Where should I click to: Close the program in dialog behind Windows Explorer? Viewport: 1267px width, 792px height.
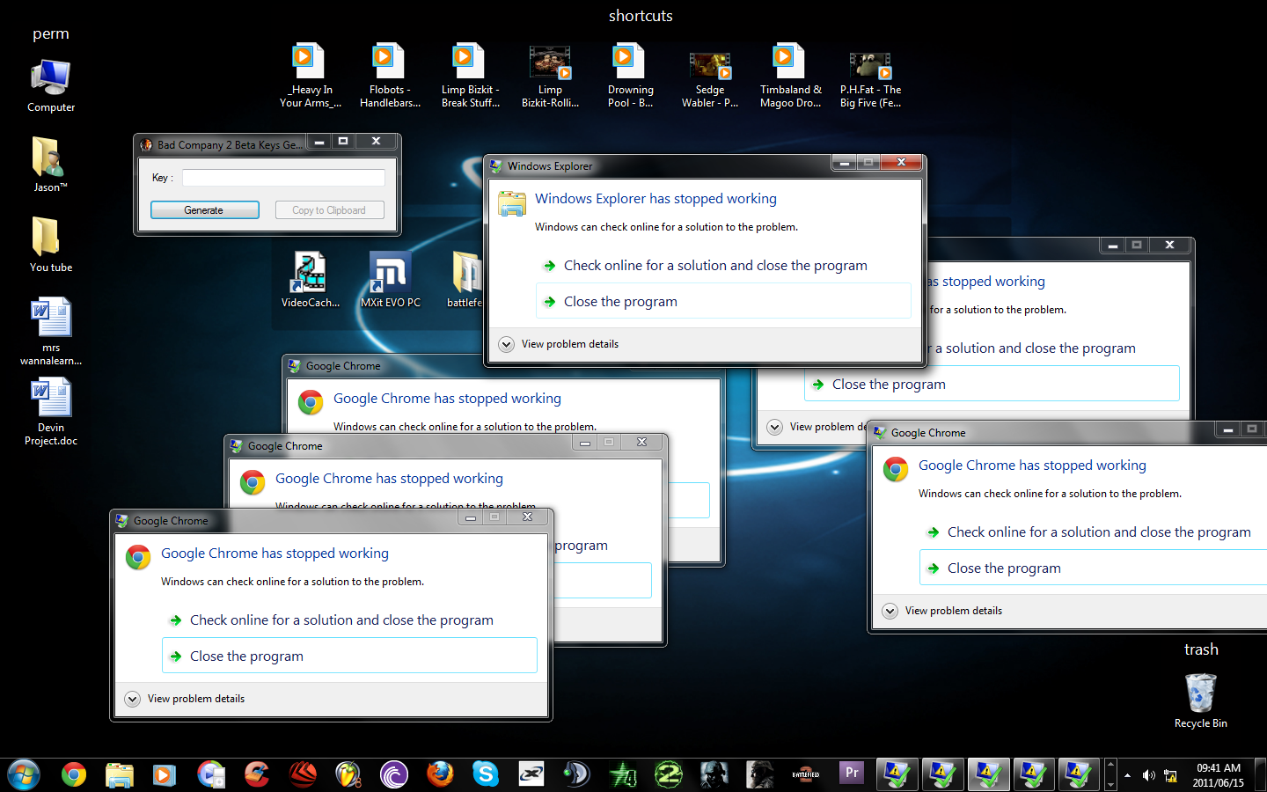pos(992,384)
